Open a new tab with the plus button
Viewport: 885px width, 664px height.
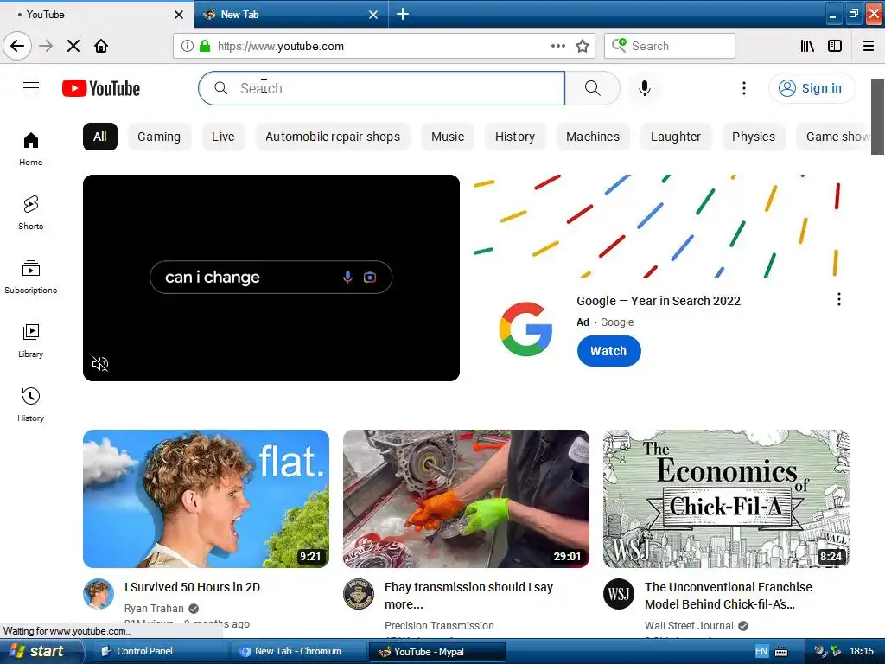(x=403, y=14)
